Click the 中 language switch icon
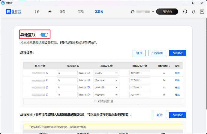The height and width of the screenshot is (134, 207). pyautogui.click(x=202, y=12)
